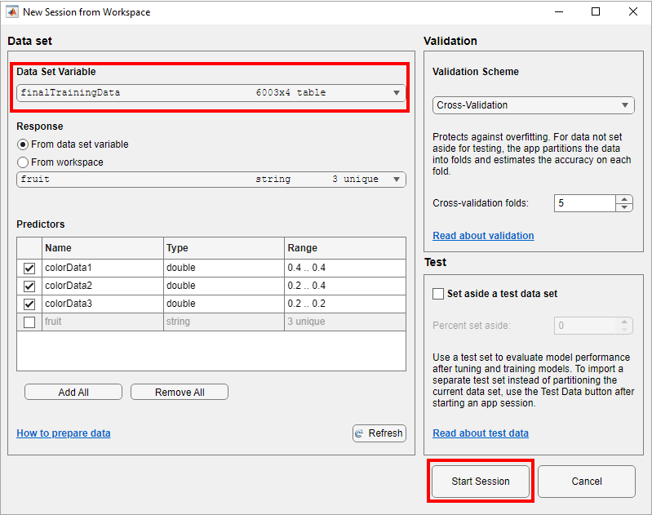Uncheck the colorData1 predictor checkbox

pos(29,269)
